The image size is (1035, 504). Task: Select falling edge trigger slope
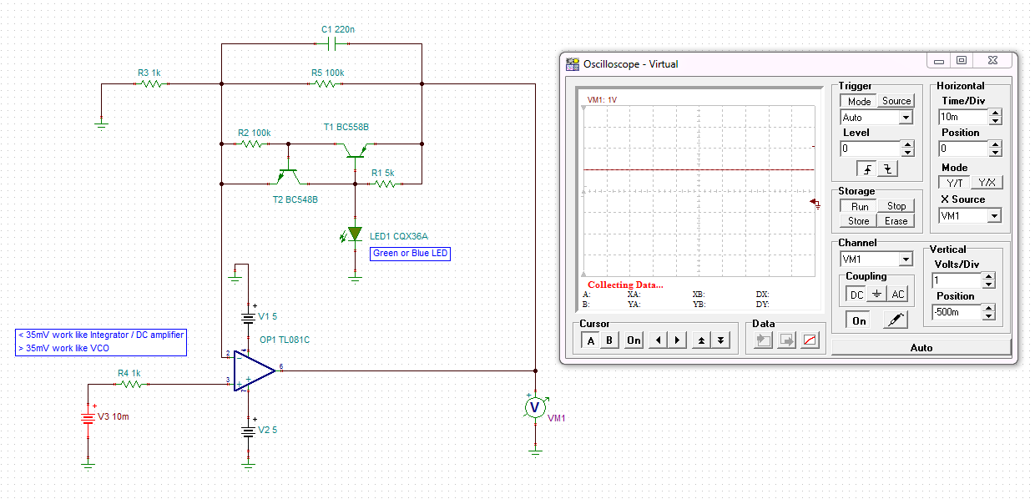(x=887, y=169)
